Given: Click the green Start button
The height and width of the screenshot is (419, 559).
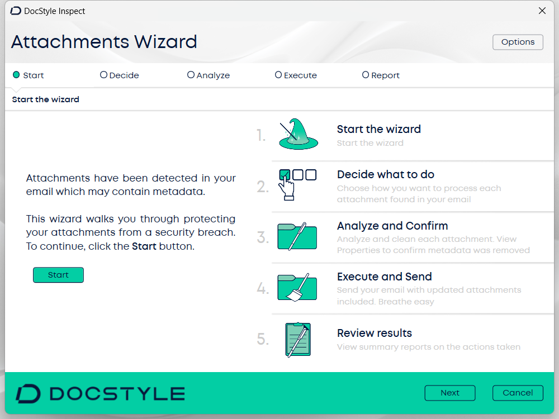Looking at the screenshot, I should click(x=59, y=275).
